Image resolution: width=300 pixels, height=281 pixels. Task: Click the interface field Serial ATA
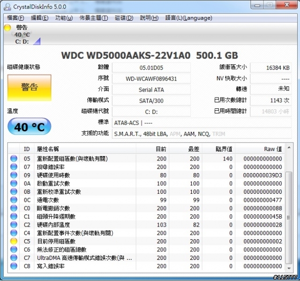tap(151, 90)
